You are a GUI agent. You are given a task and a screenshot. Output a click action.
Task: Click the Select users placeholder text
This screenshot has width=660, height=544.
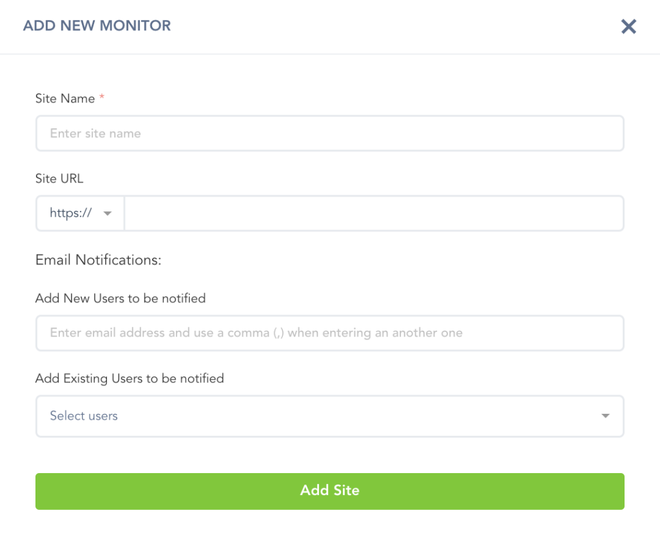(x=84, y=416)
